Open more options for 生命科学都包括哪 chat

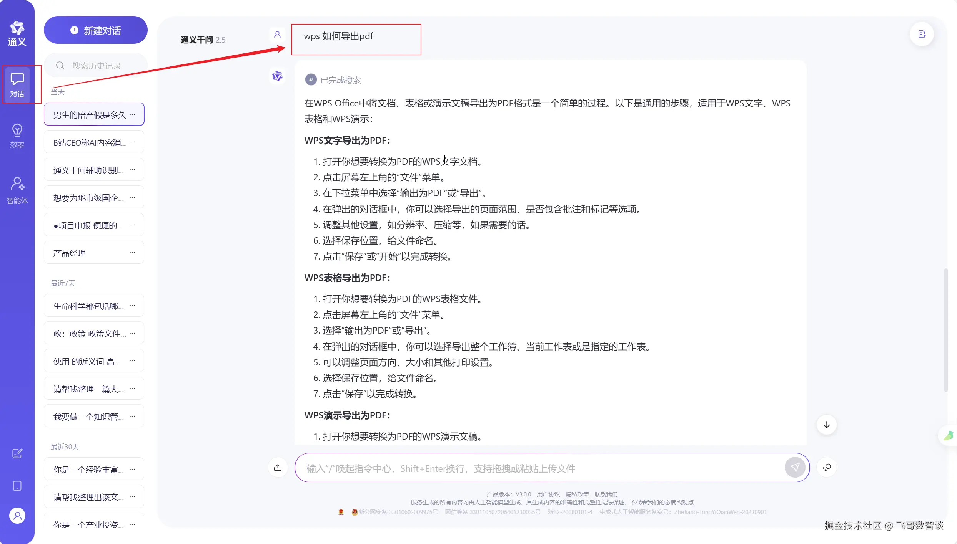coord(132,306)
